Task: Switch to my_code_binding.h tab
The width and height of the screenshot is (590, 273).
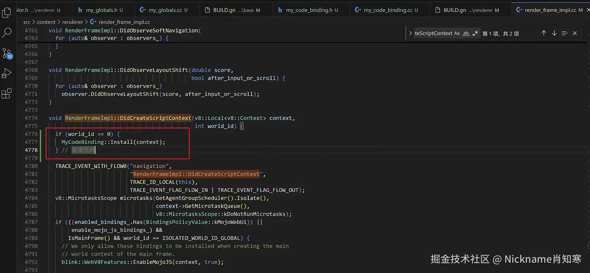Action: point(311,10)
